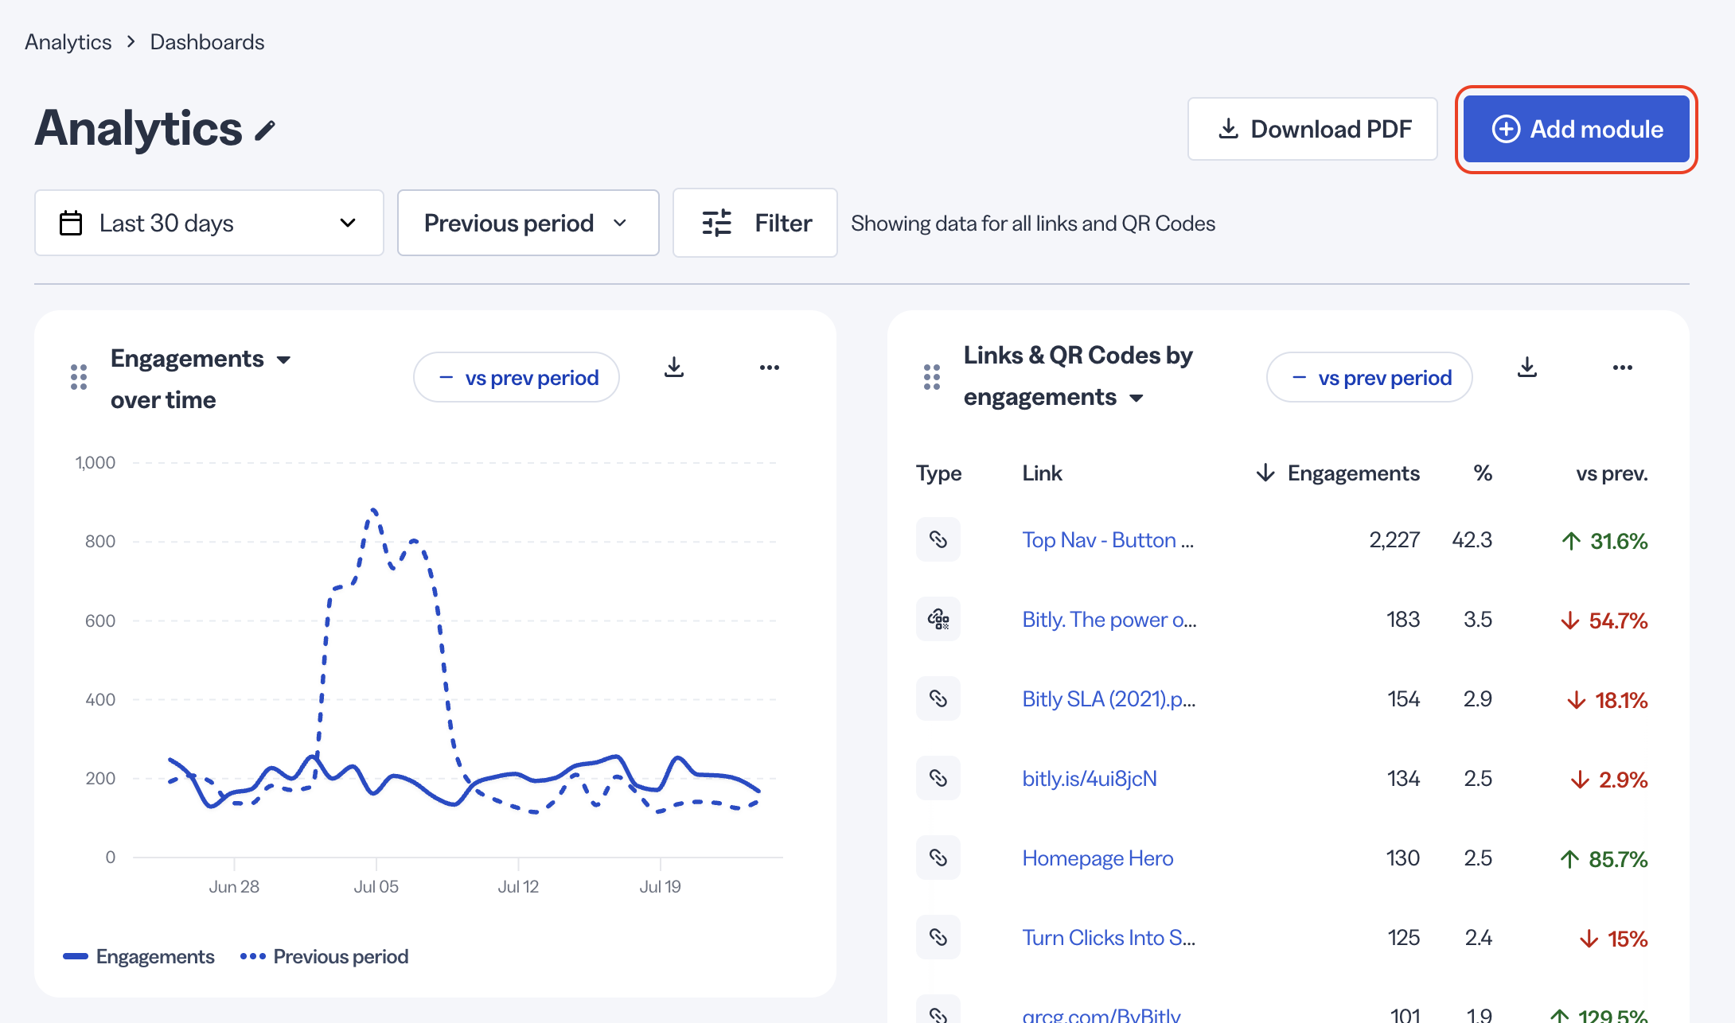
Task: Go to Dashboards in the breadcrumb
Action: (x=207, y=41)
